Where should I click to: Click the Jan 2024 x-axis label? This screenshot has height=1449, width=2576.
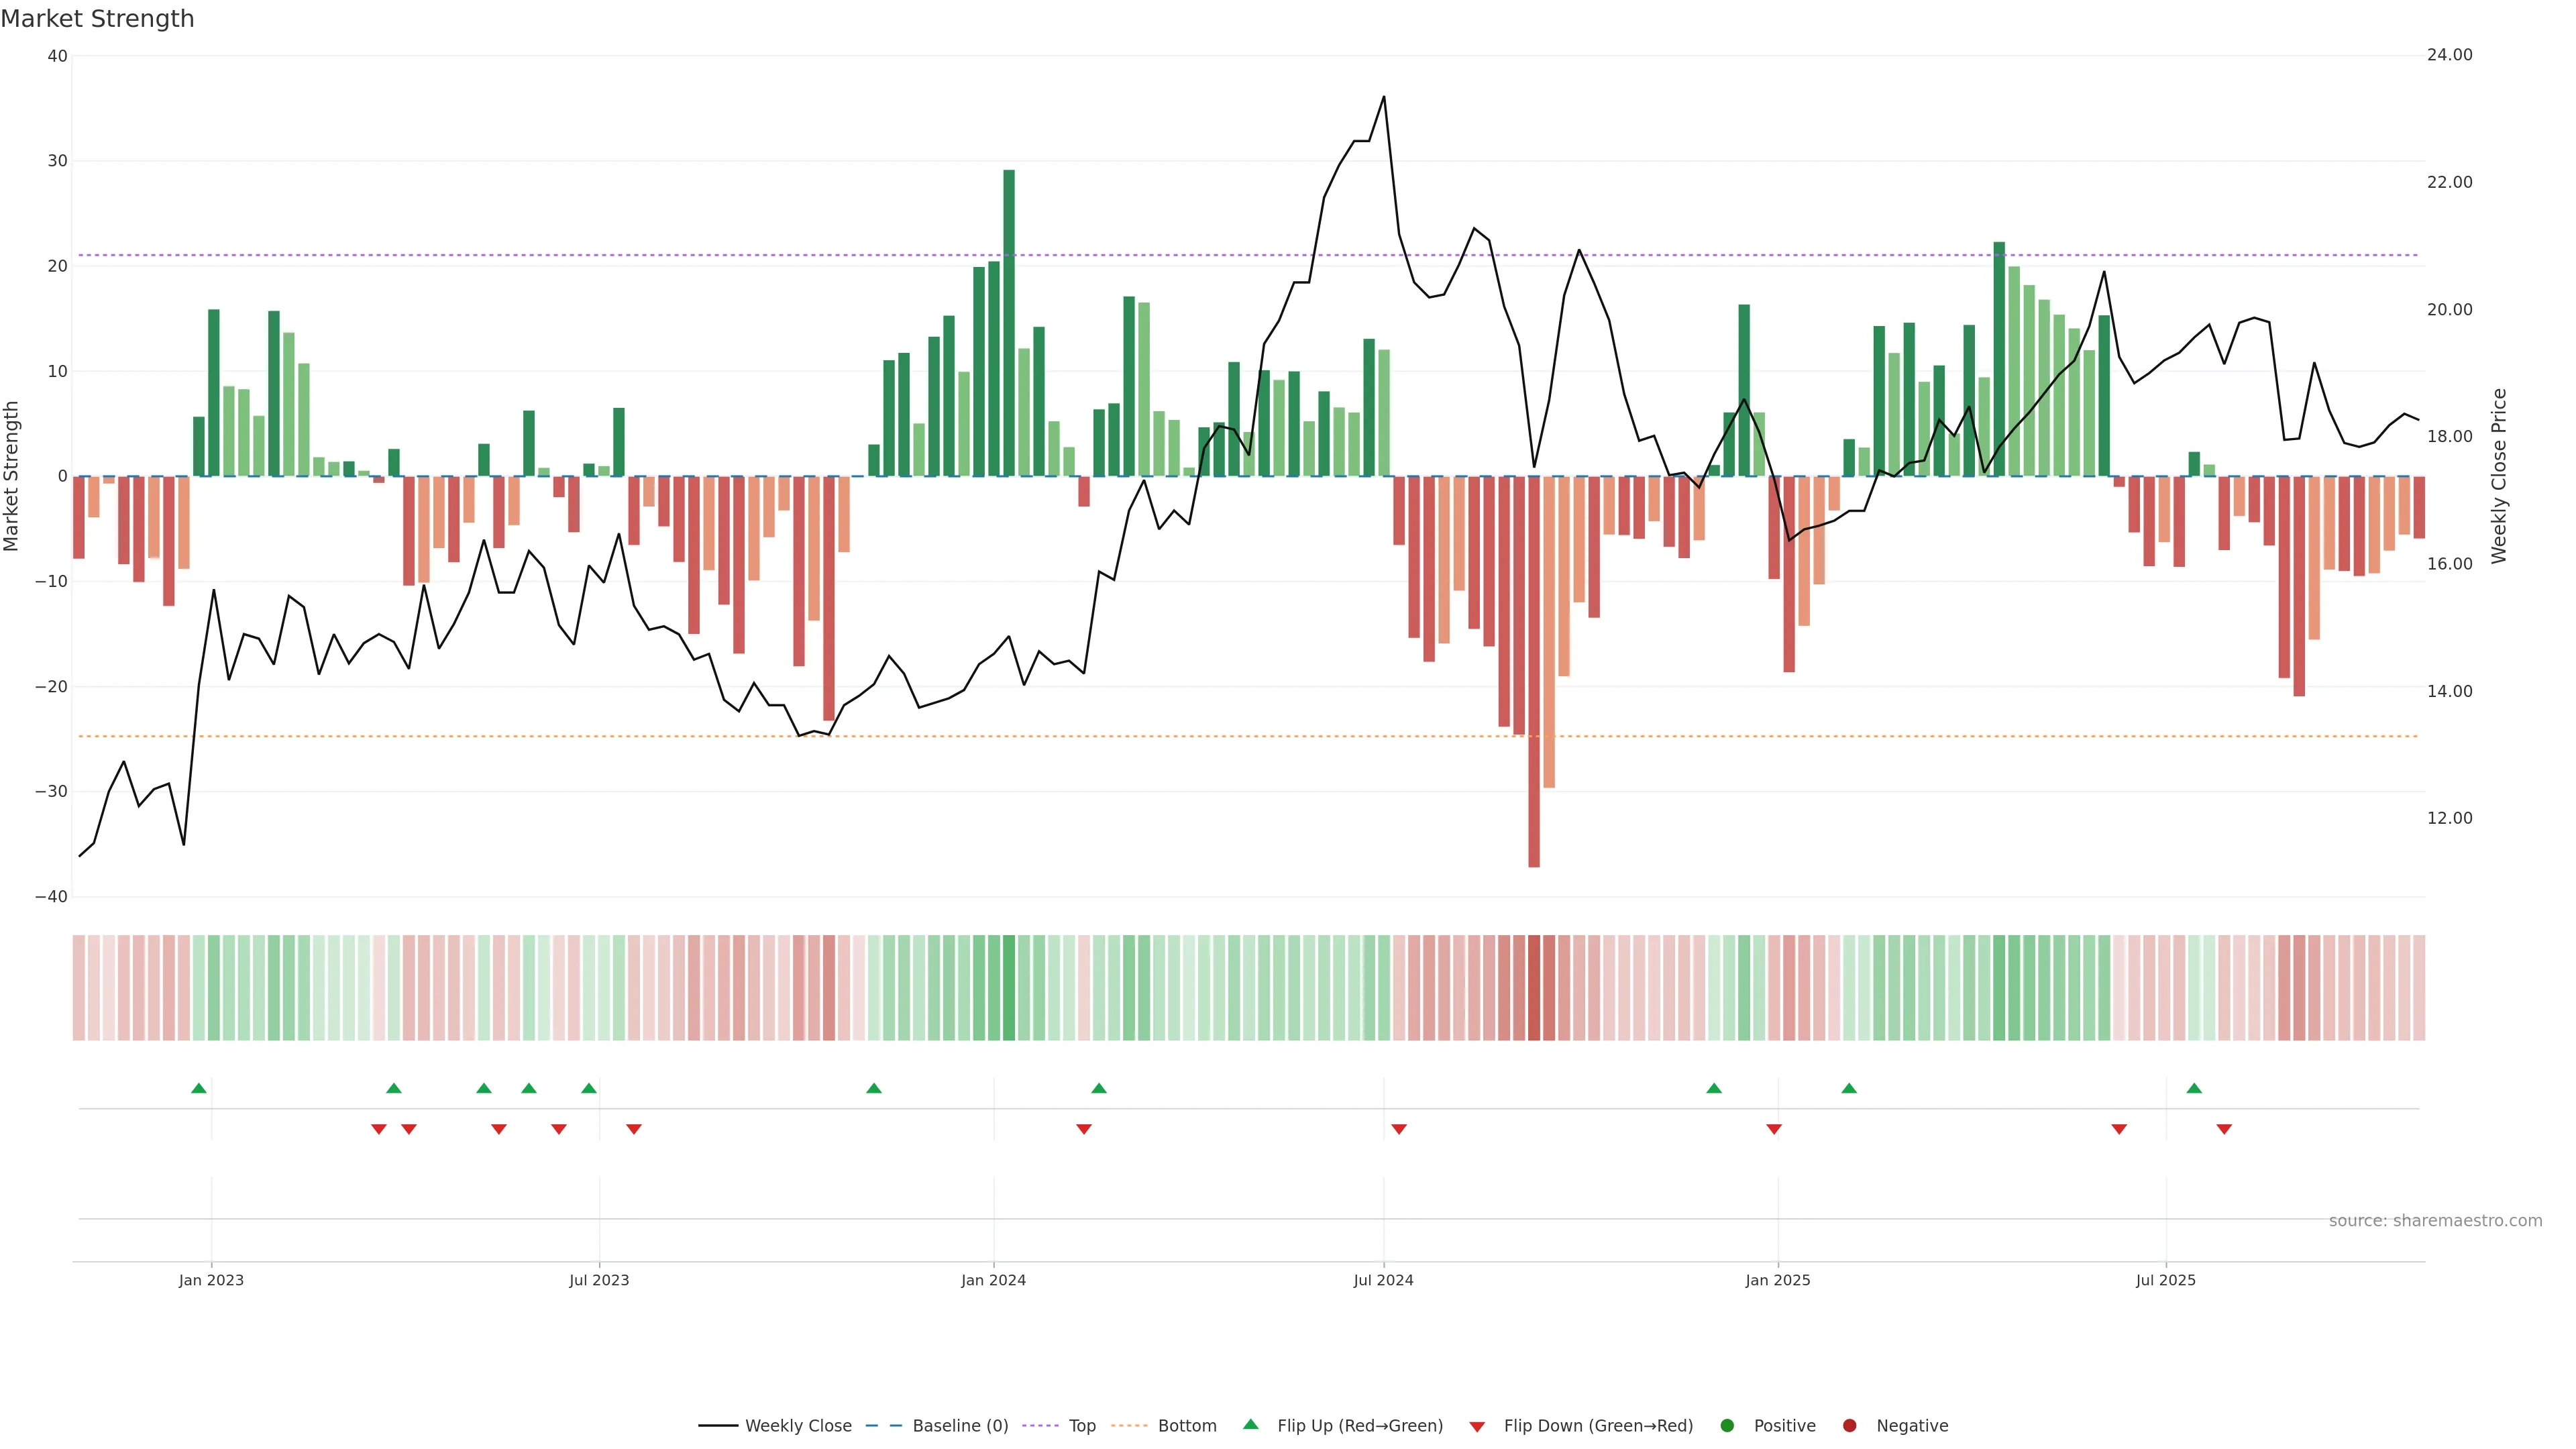pyautogui.click(x=993, y=1280)
